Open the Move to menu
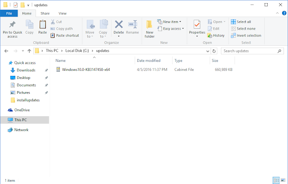The width and height of the screenshot is (288, 184). click(90, 29)
